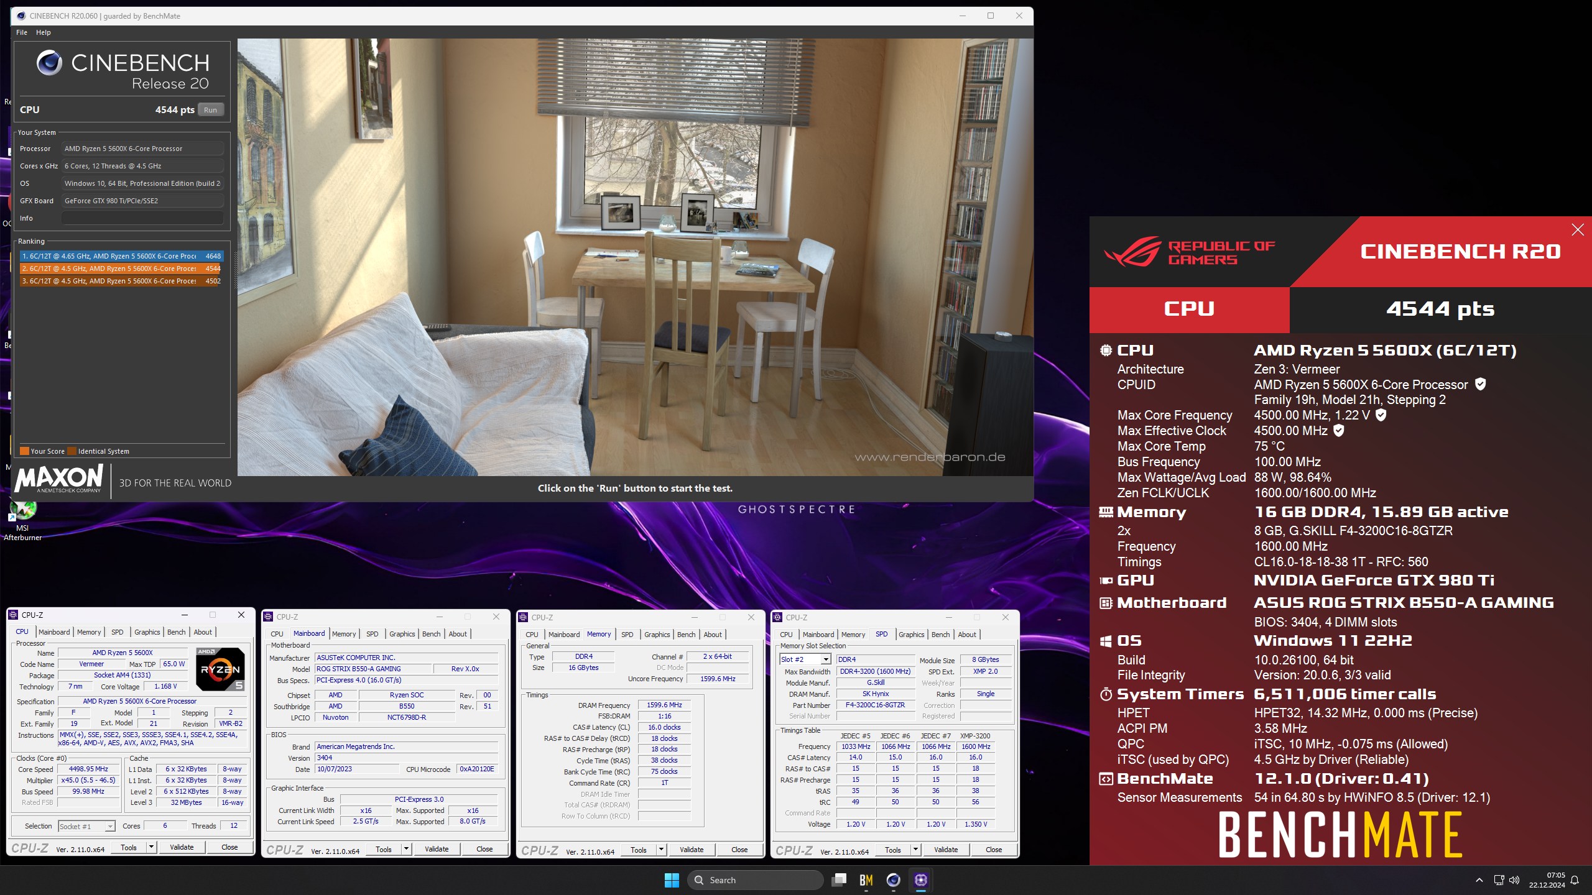The width and height of the screenshot is (1592, 895).
Task: Click Validate in CPU-Z SPD window
Action: click(946, 850)
